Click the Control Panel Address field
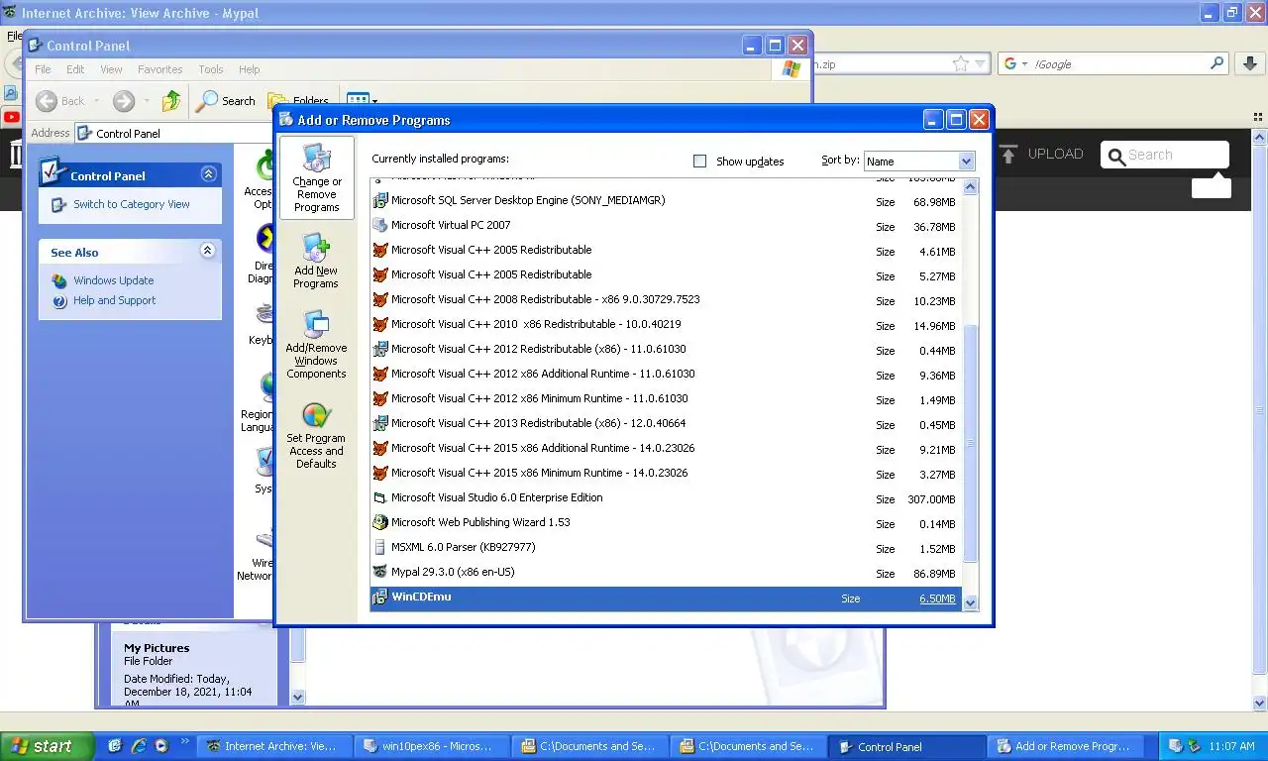This screenshot has height=761, width=1268. 173,133
